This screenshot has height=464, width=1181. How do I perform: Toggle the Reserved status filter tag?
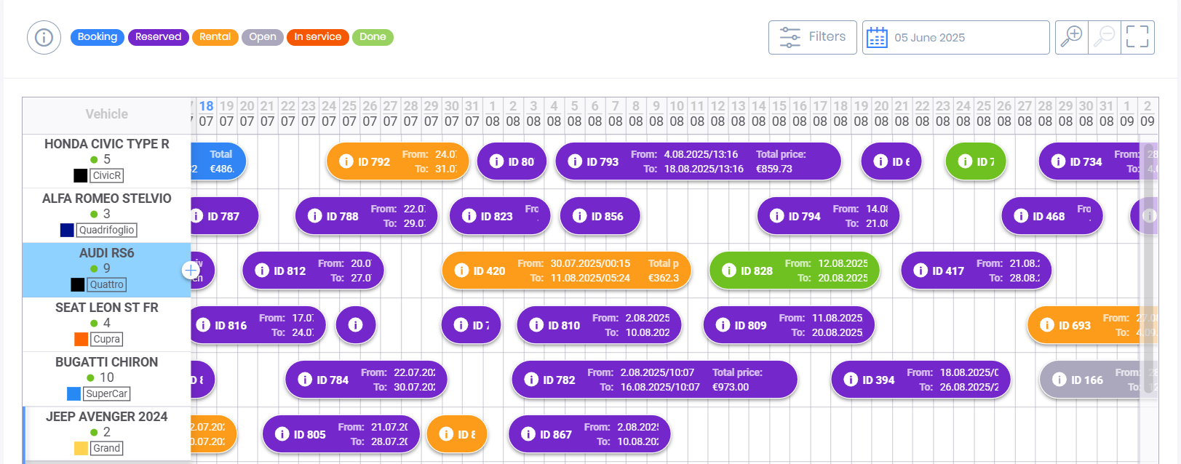click(x=158, y=37)
